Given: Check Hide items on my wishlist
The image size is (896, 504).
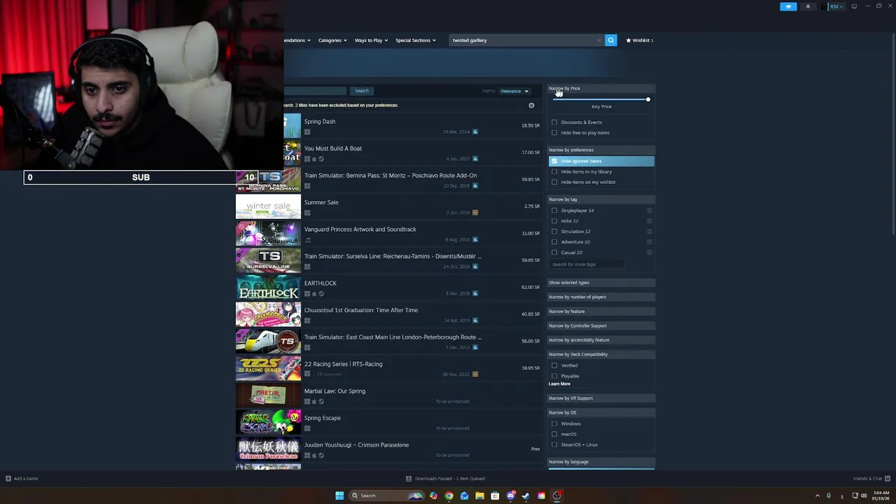Looking at the screenshot, I should [x=554, y=182].
